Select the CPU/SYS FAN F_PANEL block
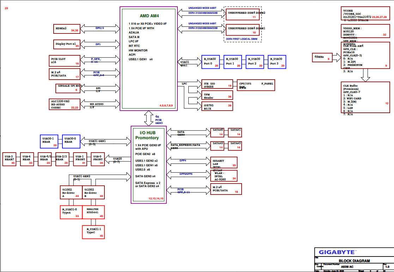394x272 pixels. (x=256, y=85)
